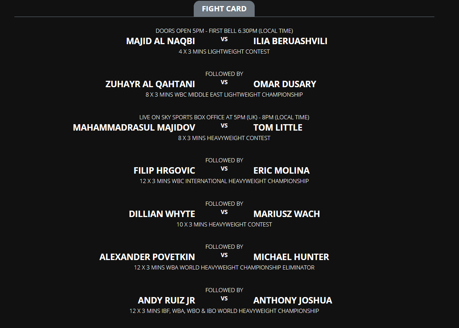459x328 pixels.
Task: Click on Omar Dusary's name
Action: (285, 84)
